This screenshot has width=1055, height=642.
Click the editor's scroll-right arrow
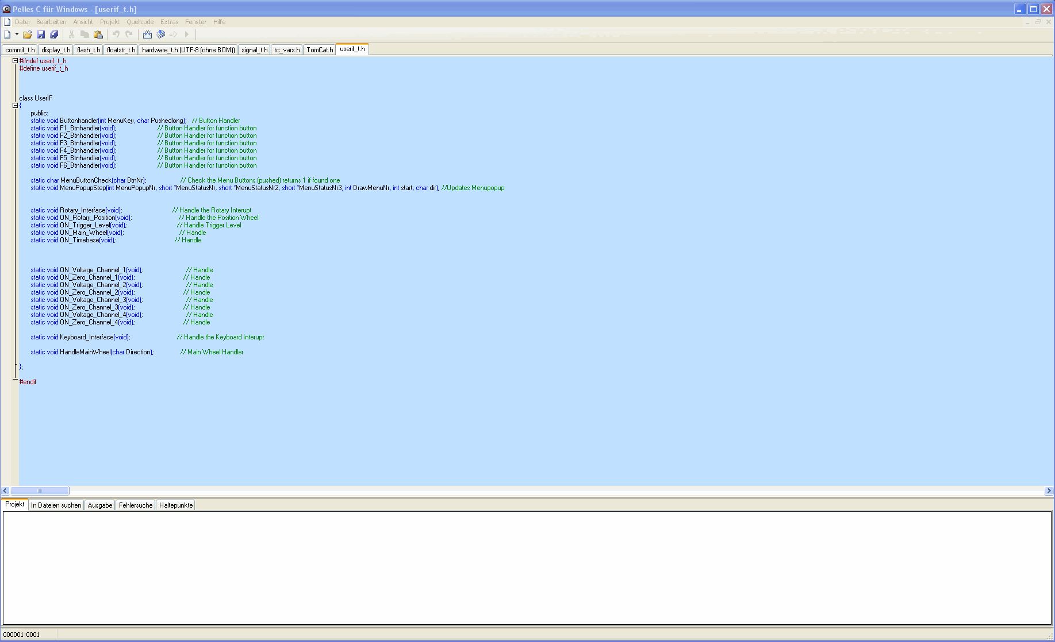tap(1049, 491)
